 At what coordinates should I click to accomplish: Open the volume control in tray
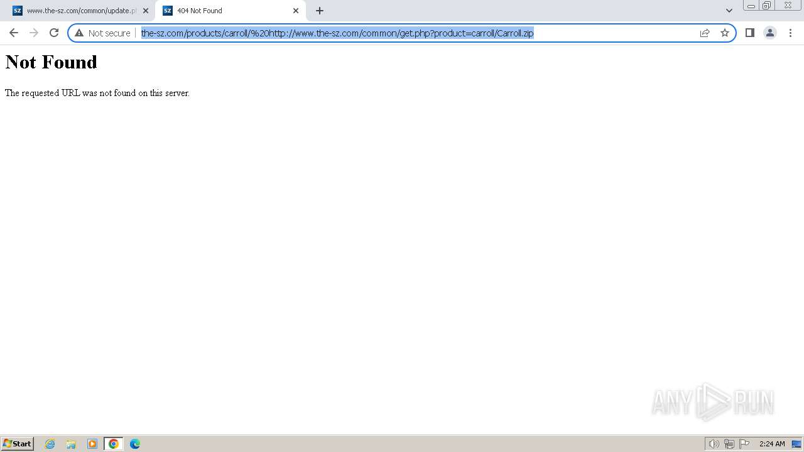click(714, 444)
